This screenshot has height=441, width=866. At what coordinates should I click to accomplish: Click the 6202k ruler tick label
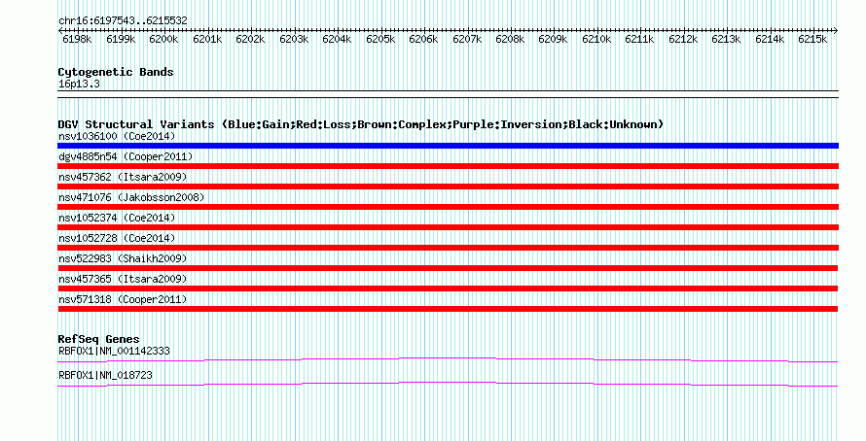[250, 40]
